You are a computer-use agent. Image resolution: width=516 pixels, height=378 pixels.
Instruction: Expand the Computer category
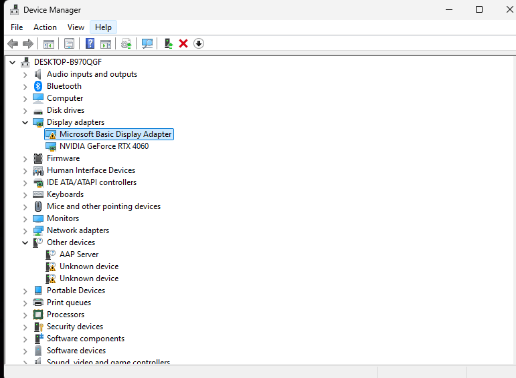click(25, 99)
